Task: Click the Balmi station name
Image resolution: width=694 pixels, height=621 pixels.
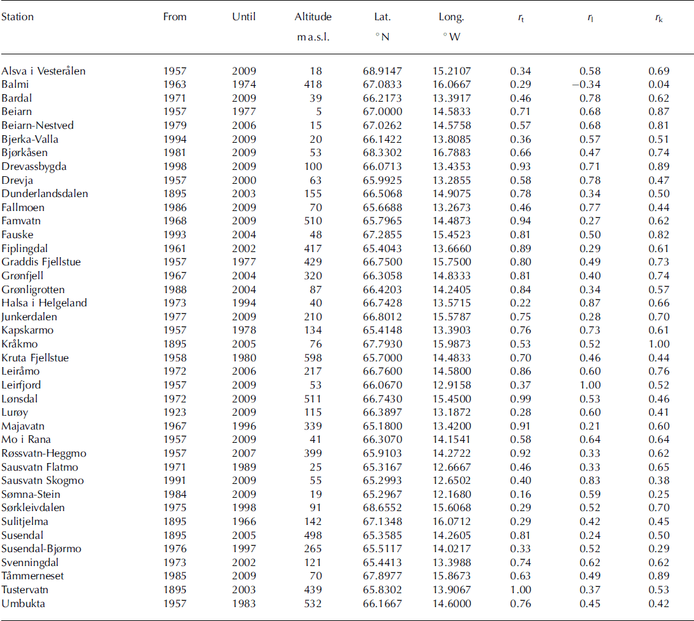Action: tap(15, 85)
